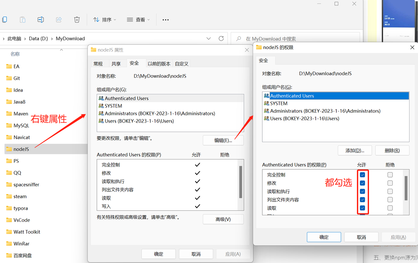This screenshot has height=263, width=418.
Task: Click the delete trash icon in toolbar
Action: 77,20
